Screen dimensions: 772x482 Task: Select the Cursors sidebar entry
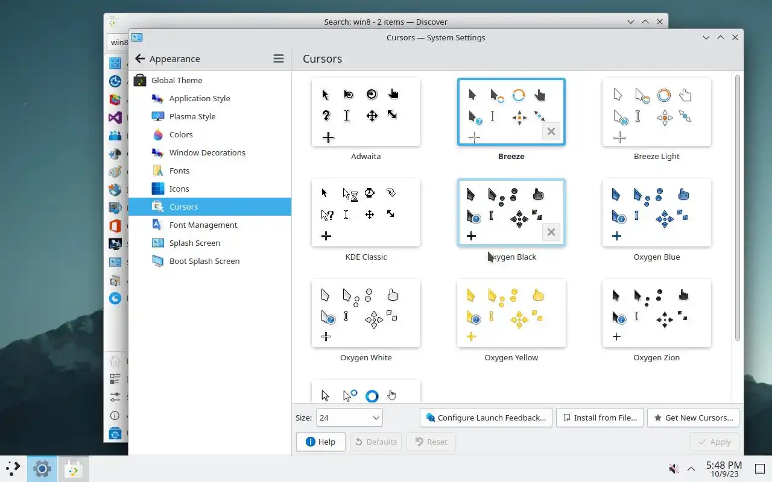(210, 207)
